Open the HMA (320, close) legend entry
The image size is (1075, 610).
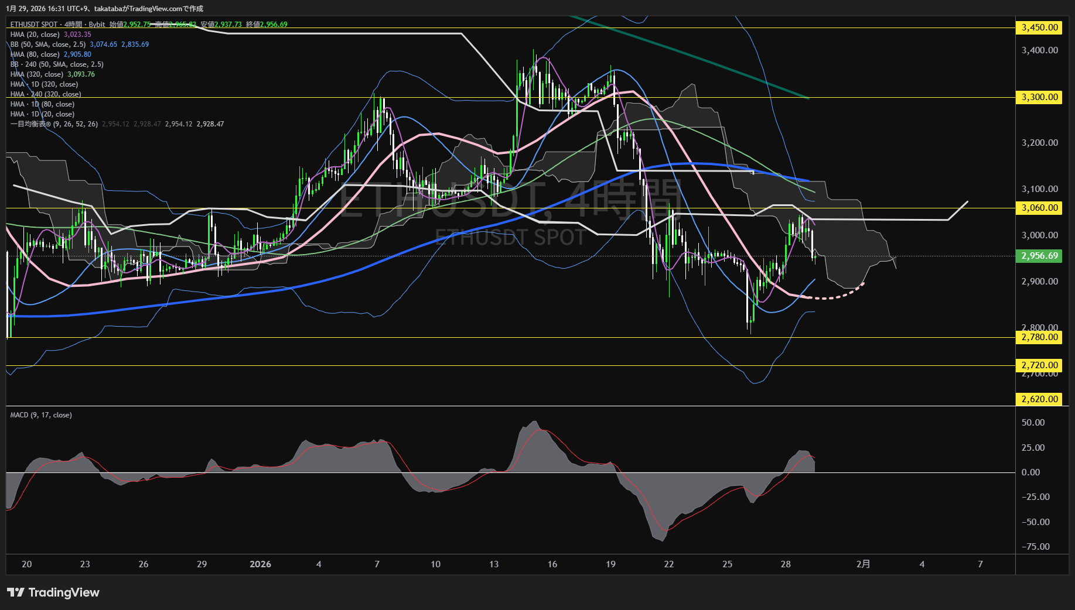37,74
